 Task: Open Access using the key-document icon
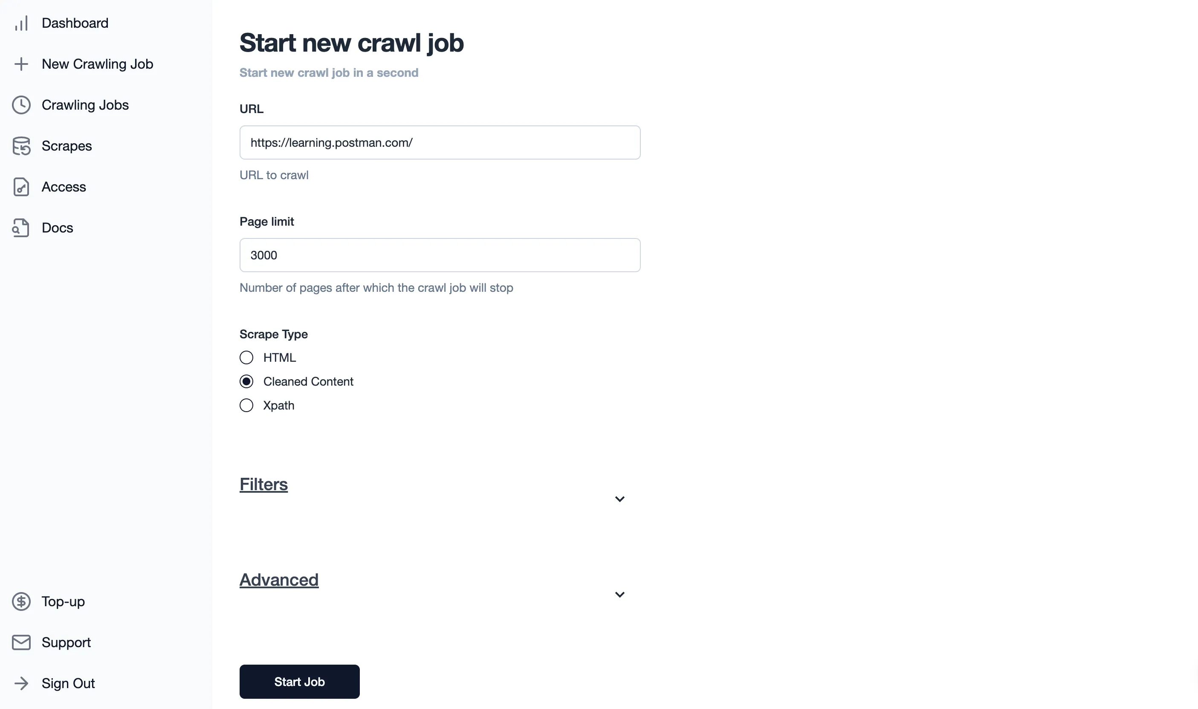tap(21, 187)
